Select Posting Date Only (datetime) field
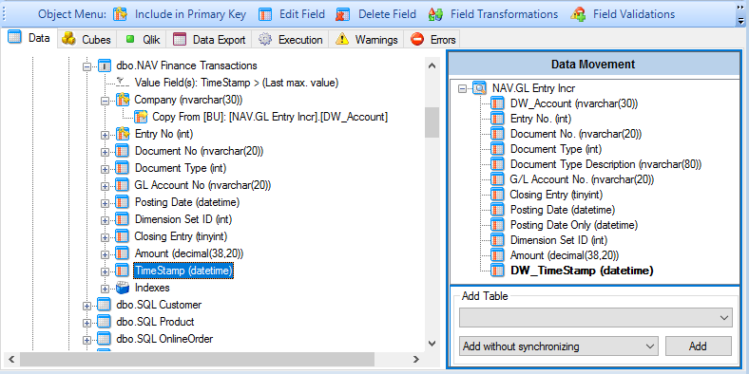Screen dimensions: 749x374 (x=574, y=225)
